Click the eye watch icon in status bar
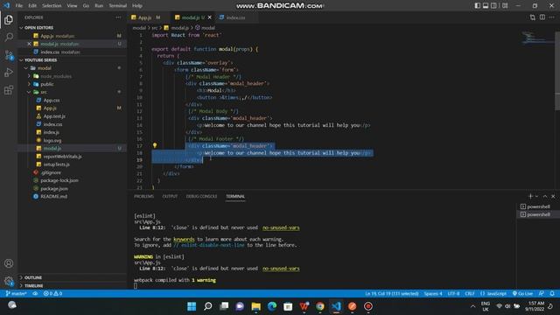560x315 pixels. click(35, 294)
